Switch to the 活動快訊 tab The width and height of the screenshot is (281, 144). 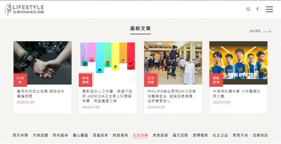pos(261,135)
